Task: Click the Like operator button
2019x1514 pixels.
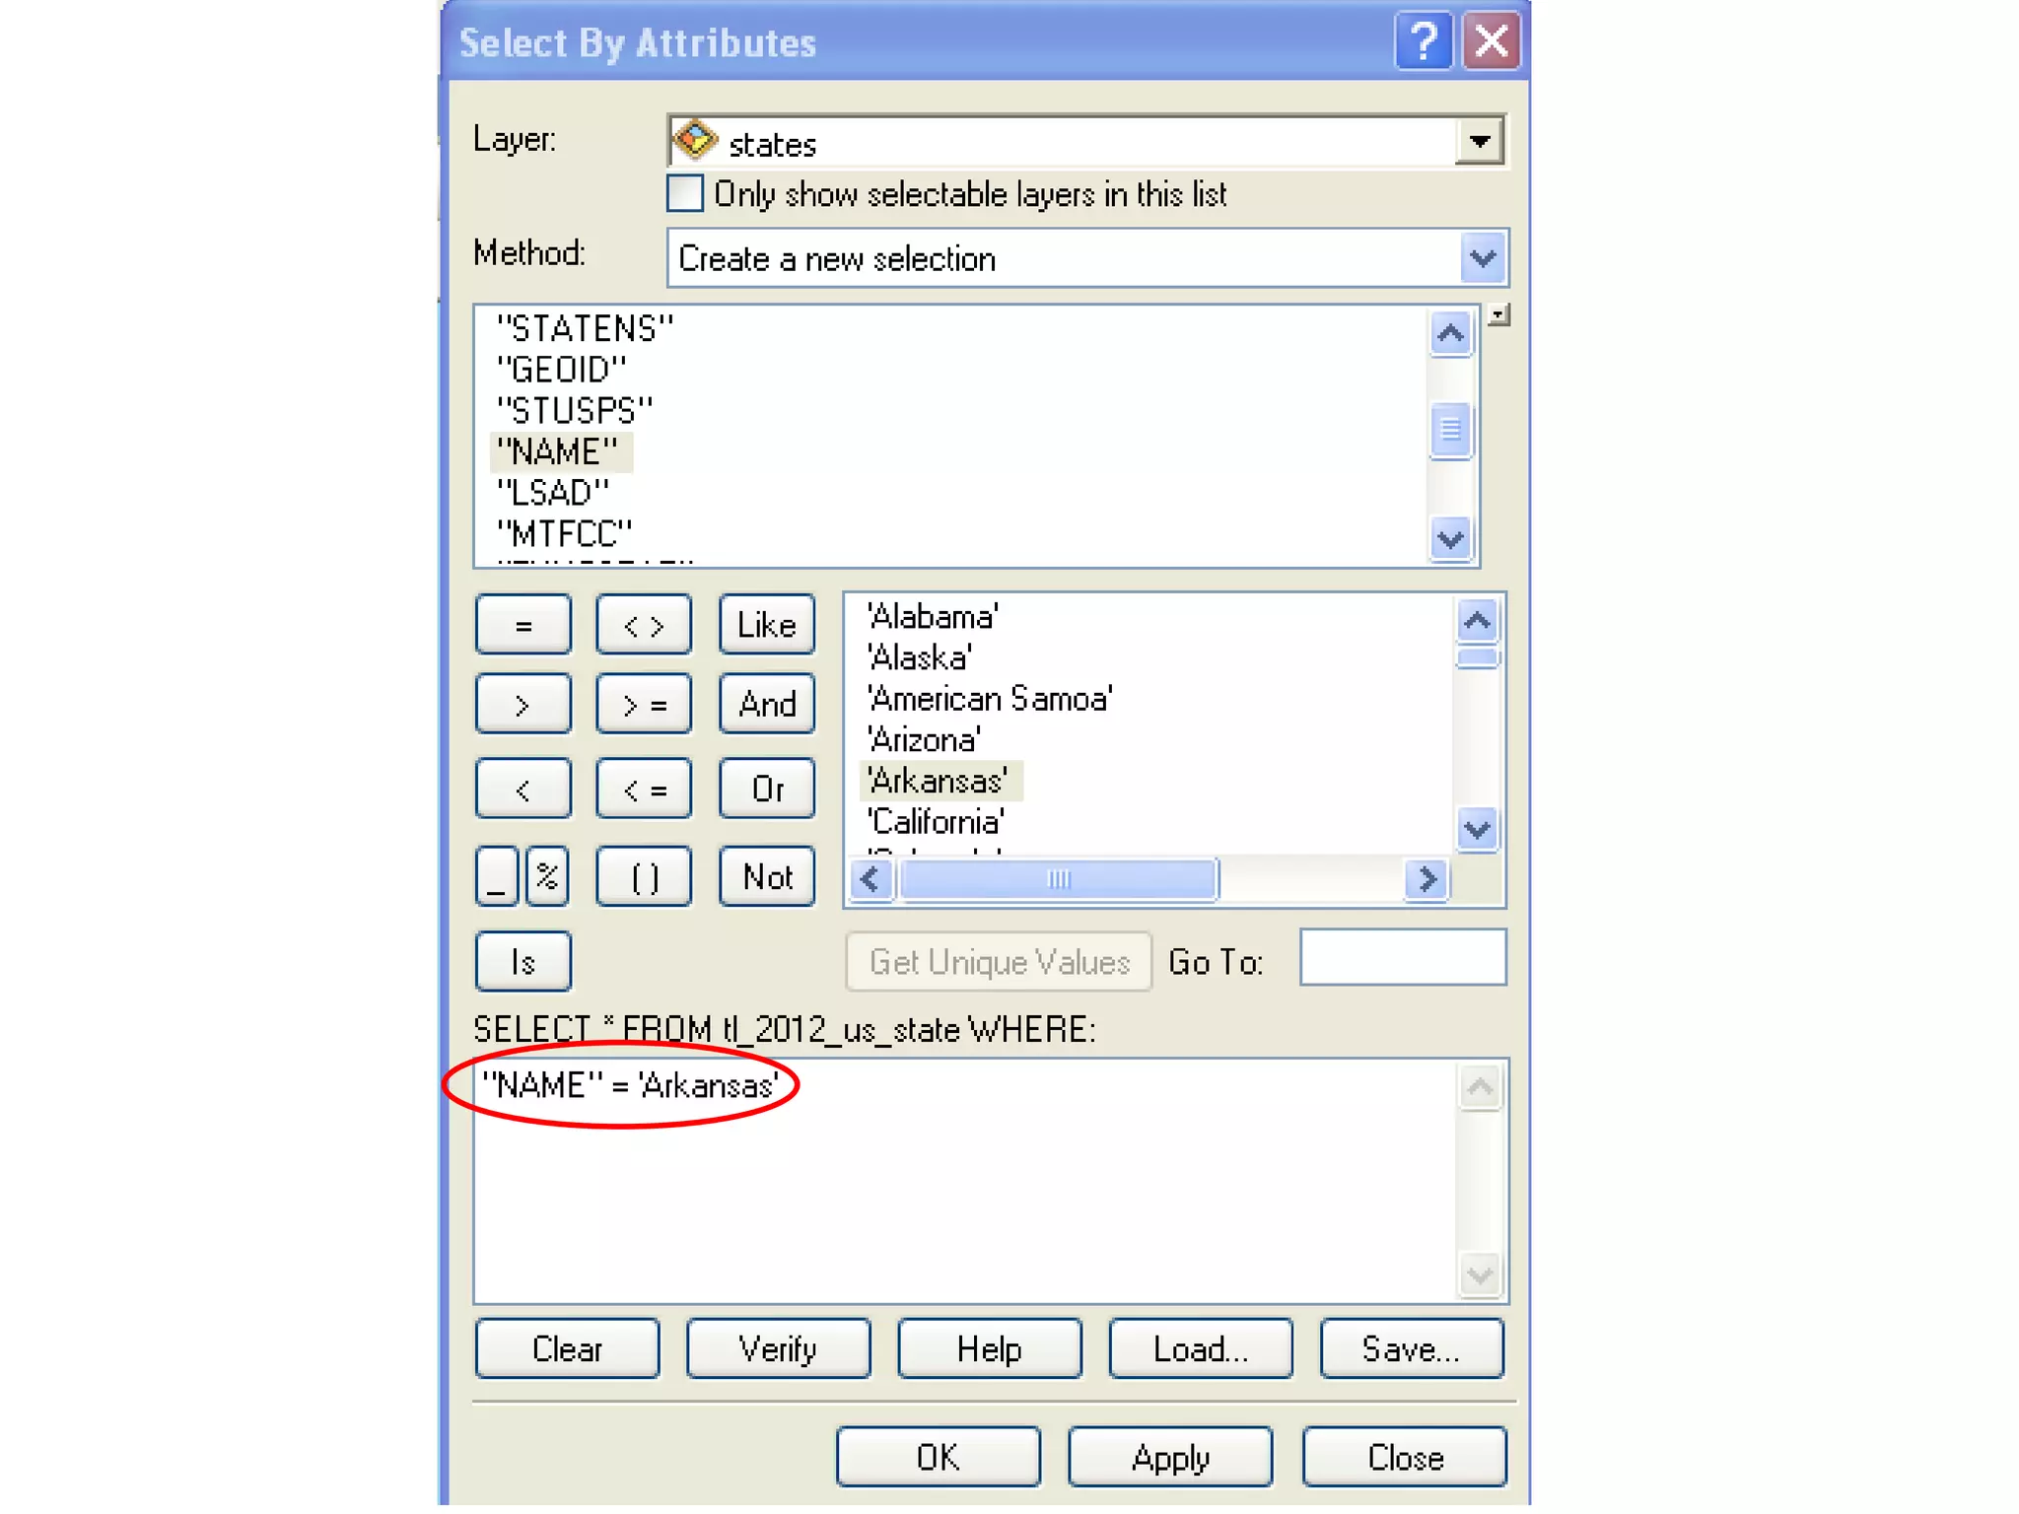Action: click(766, 625)
